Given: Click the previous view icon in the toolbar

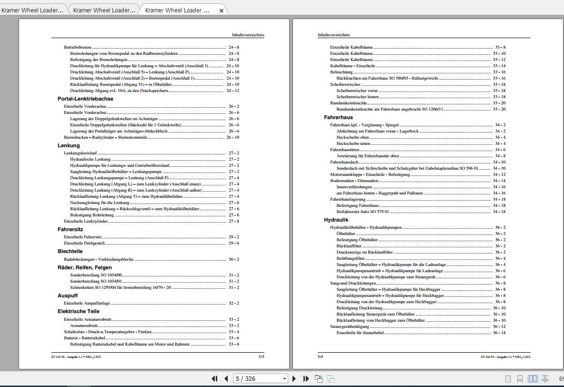Looking at the screenshot, I should pyautogui.click(x=318, y=378).
